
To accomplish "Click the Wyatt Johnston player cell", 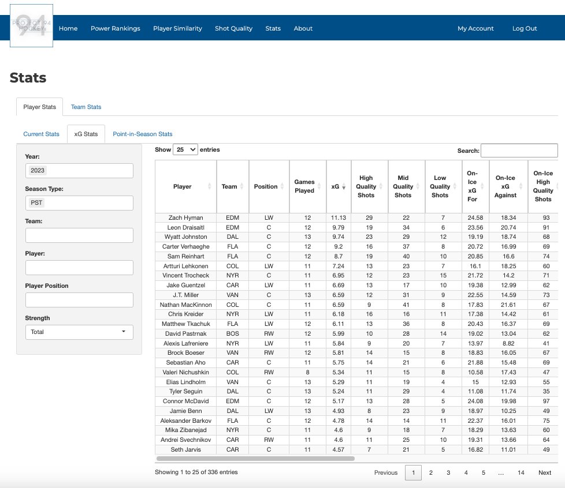I will [x=185, y=237].
